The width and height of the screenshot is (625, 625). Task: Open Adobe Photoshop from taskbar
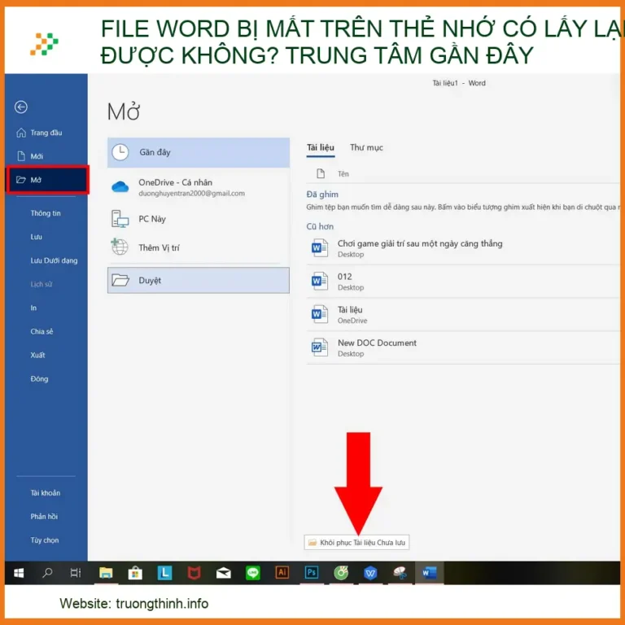312,573
